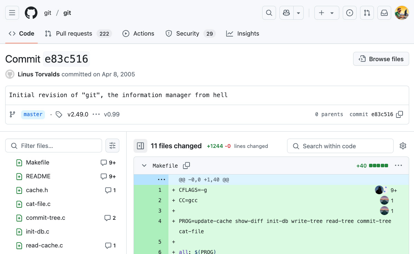Click the tag icon before v2.49.0

(x=59, y=114)
